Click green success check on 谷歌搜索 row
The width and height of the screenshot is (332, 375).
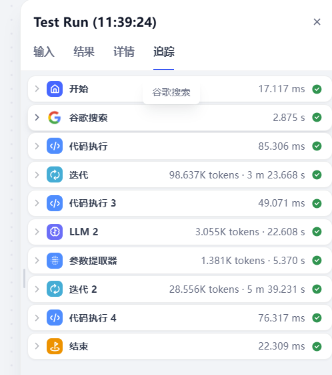coord(317,118)
